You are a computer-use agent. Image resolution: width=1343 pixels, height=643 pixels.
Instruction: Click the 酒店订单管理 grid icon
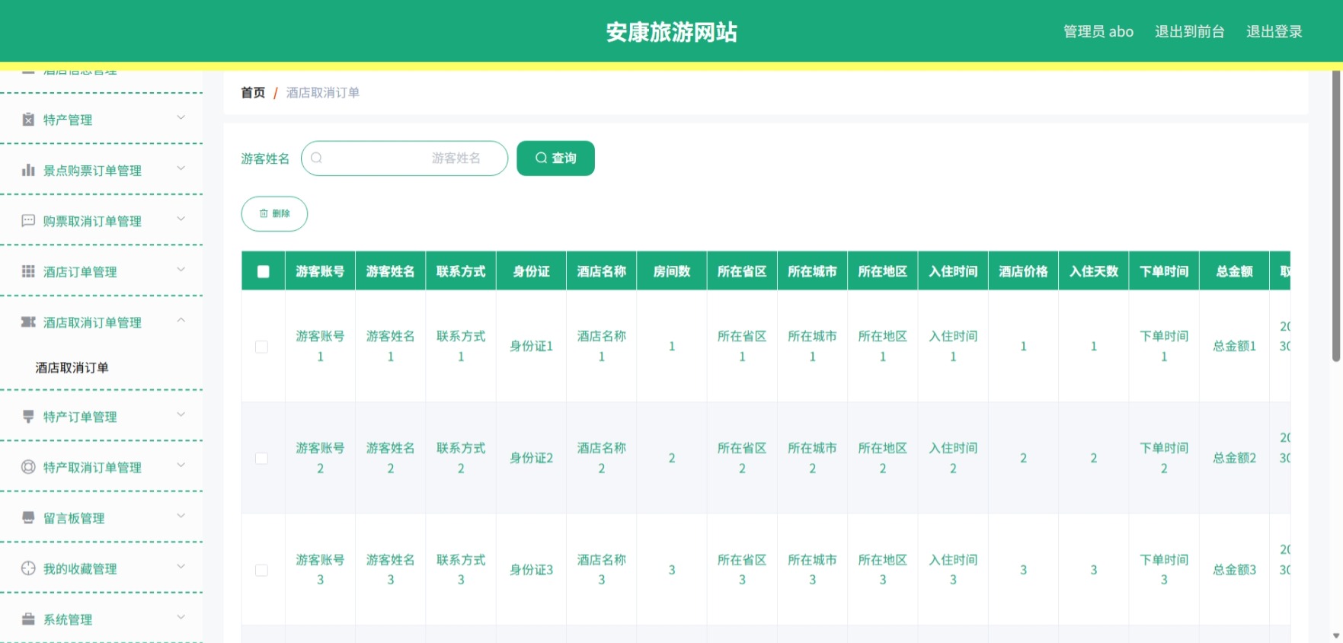28,271
